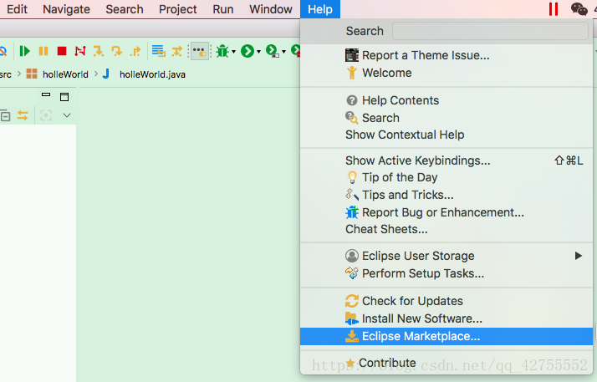This screenshot has height=382, width=597.
Task: Choose Show Contextual Help
Action: (x=446, y=135)
